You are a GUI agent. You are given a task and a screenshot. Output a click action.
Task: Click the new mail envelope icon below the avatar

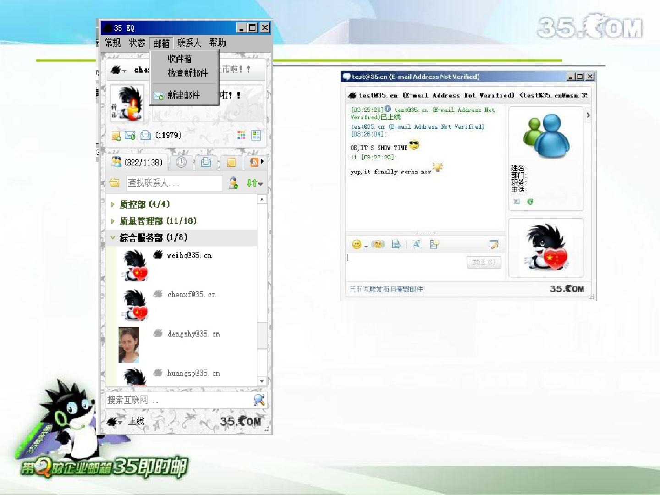130,135
